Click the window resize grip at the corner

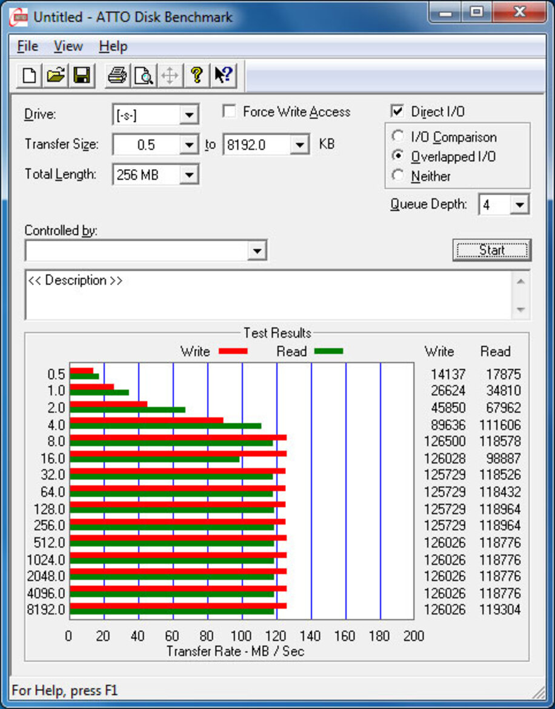[x=538, y=692]
